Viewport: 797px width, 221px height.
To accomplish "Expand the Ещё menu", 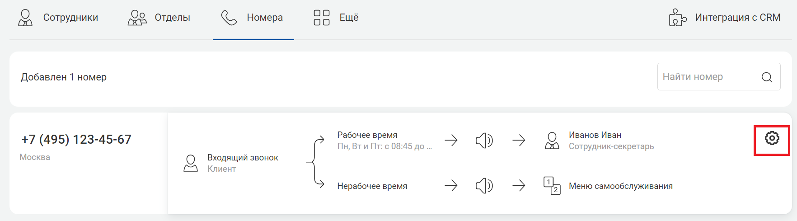I will [336, 18].
